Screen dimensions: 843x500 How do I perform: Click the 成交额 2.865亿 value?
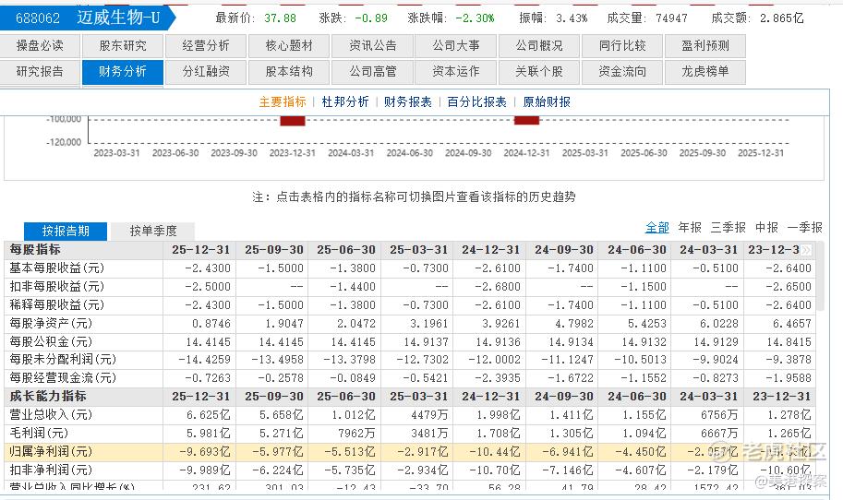coord(782,18)
